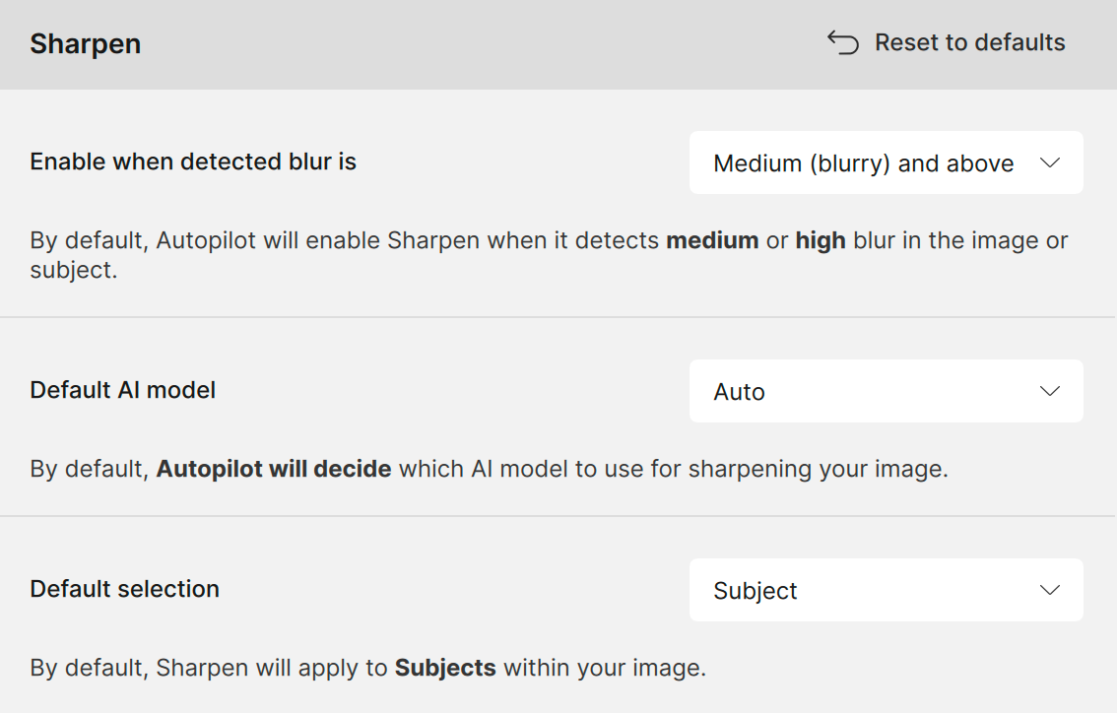The height and width of the screenshot is (713, 1117).
Task: Click the description text ending 'within your image.'
Action: click(x=605, y=668)
